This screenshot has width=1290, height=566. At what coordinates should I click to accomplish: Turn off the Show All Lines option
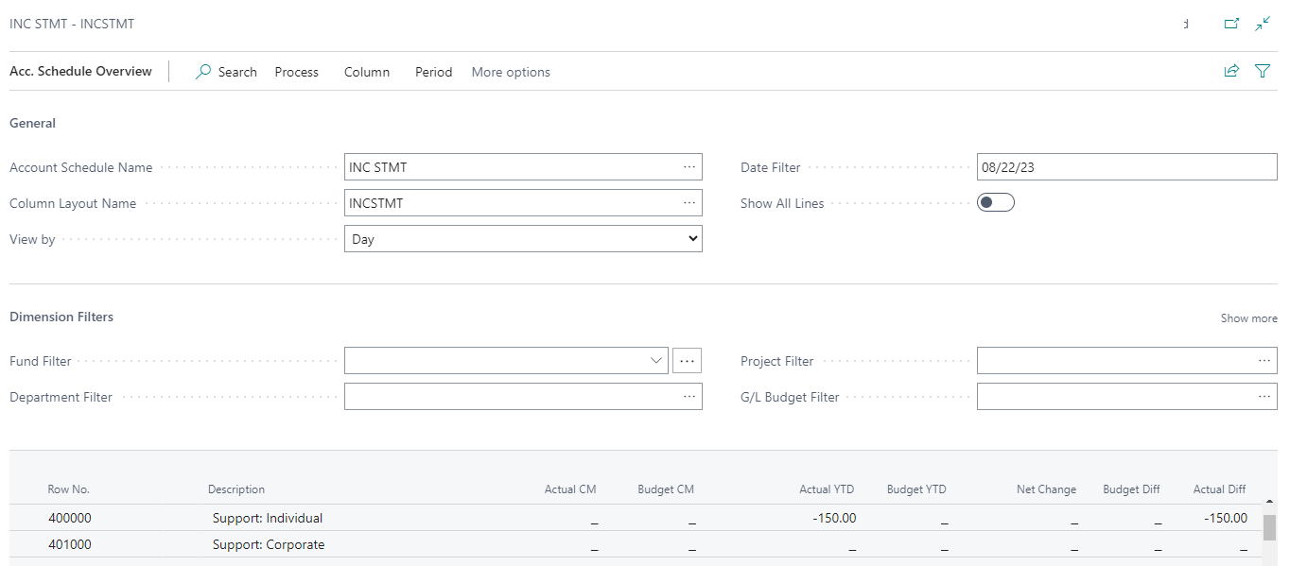[x=995, y=201]
